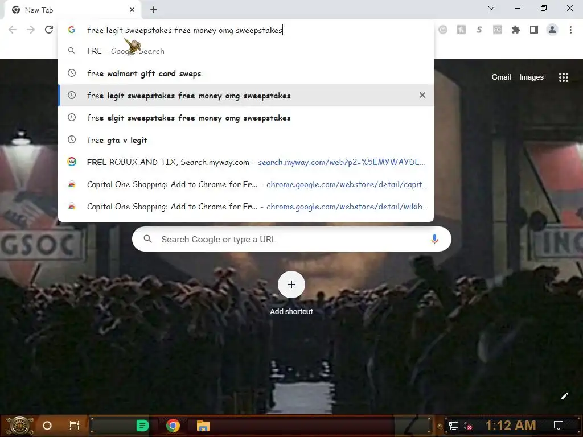The width and height of the screenshot is (583, 437).
Task: Click the Add shortcut plus button
Action: [x=291, y=285]
